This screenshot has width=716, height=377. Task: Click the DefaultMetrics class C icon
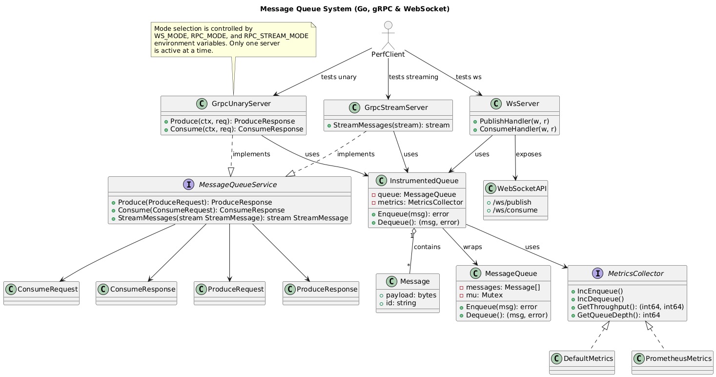pos(558,358)
